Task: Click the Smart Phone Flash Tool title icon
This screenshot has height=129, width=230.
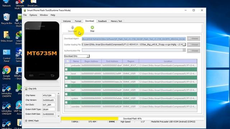Action: [25, 10]
